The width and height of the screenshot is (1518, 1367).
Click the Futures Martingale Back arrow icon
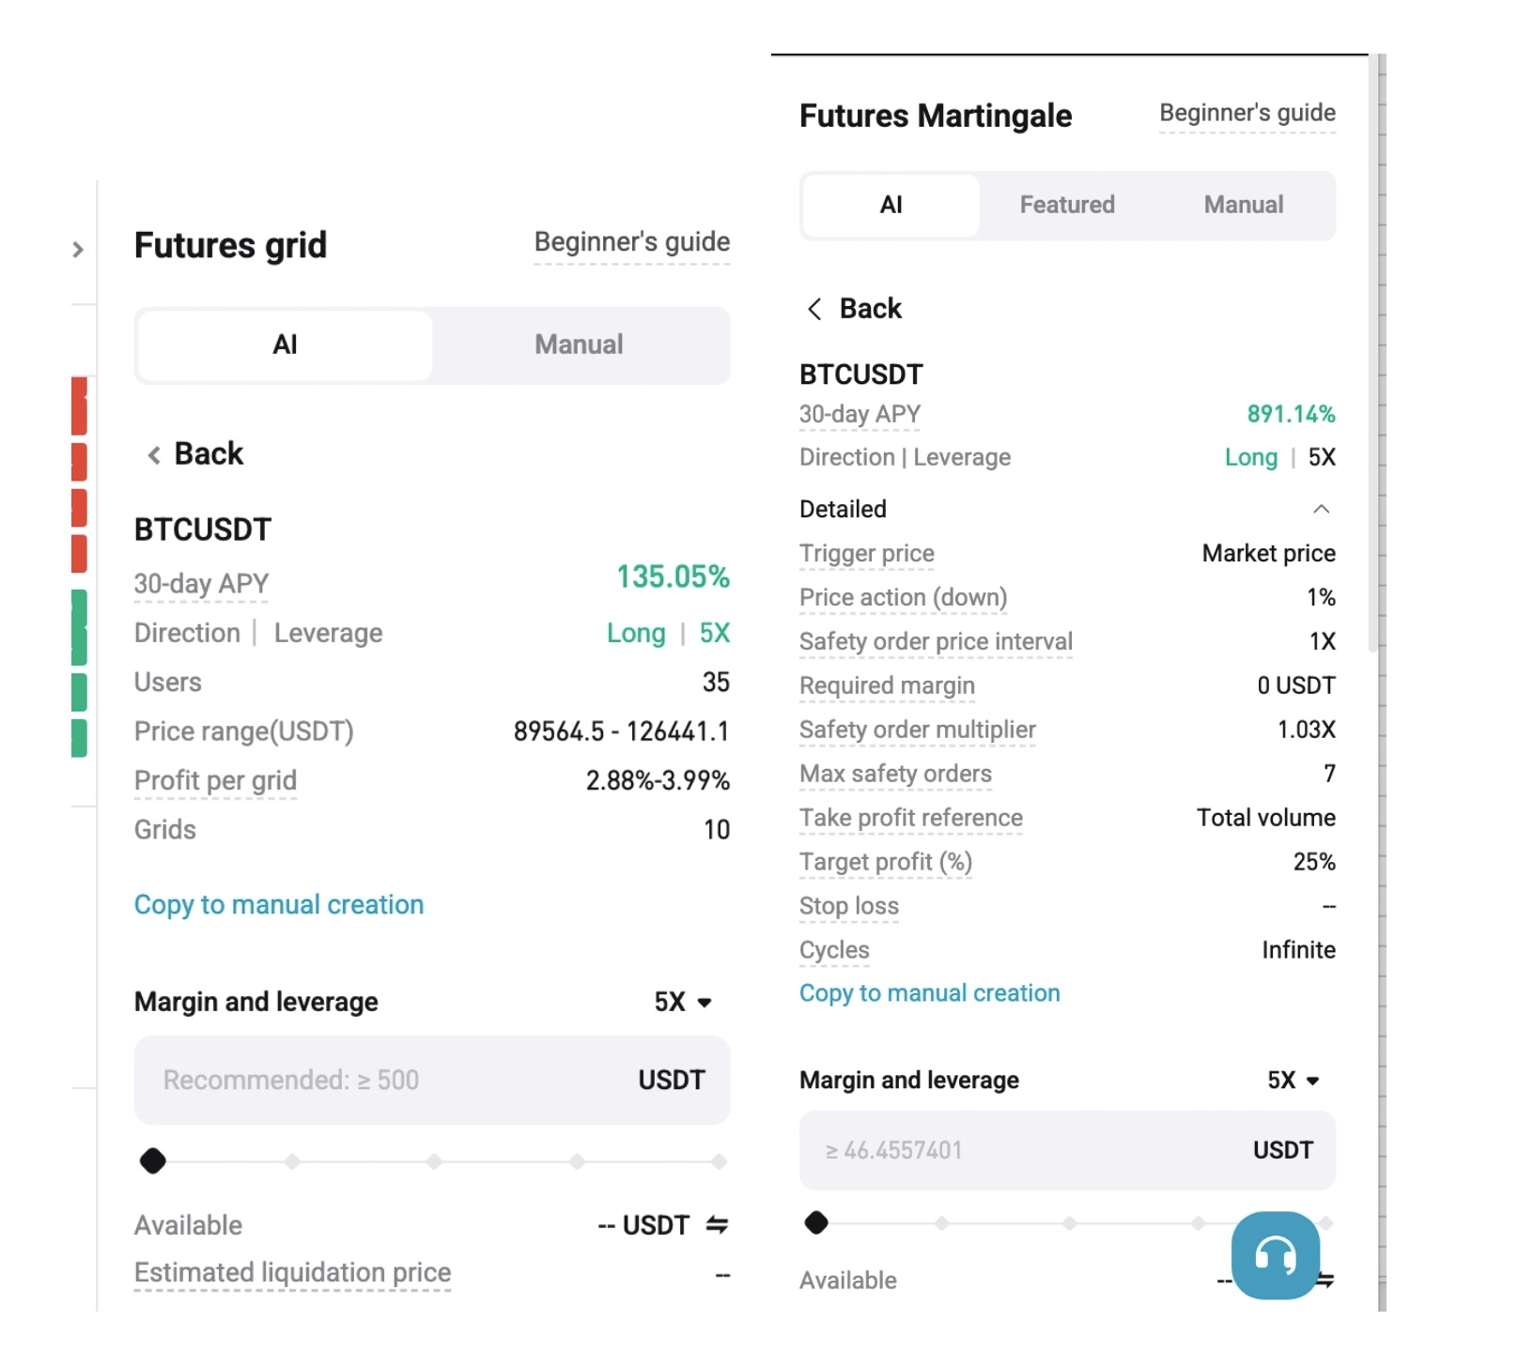[x=814, y=309]
